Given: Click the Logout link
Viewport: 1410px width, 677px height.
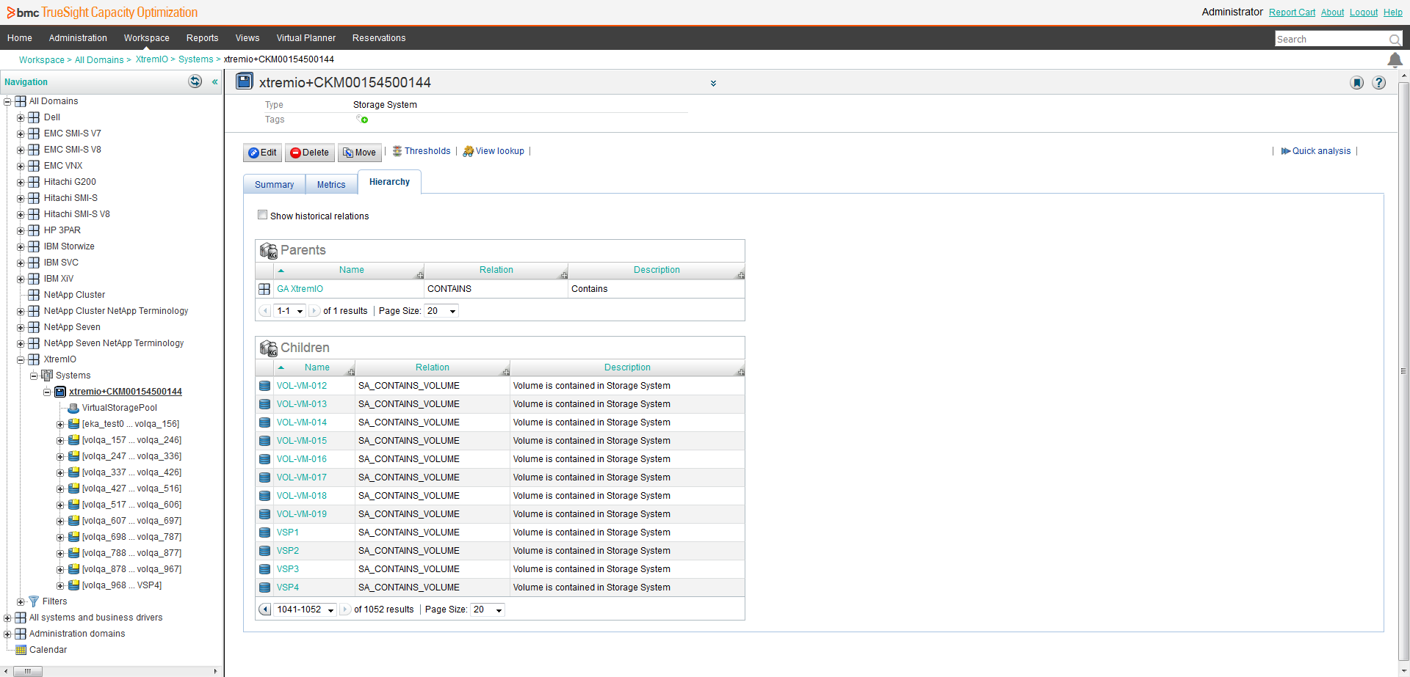Looking at the screenshot, I should pyautogui.click(x=1364, y=12).
